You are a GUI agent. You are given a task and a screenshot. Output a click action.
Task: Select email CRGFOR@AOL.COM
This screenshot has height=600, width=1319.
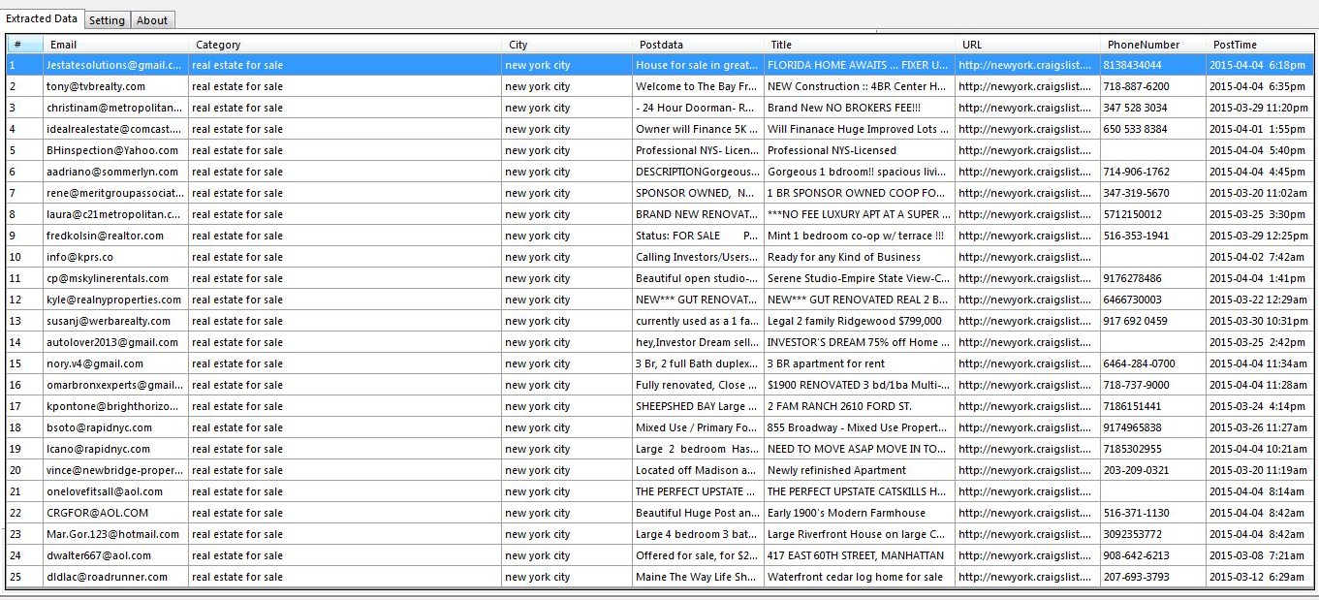(97, 513)
